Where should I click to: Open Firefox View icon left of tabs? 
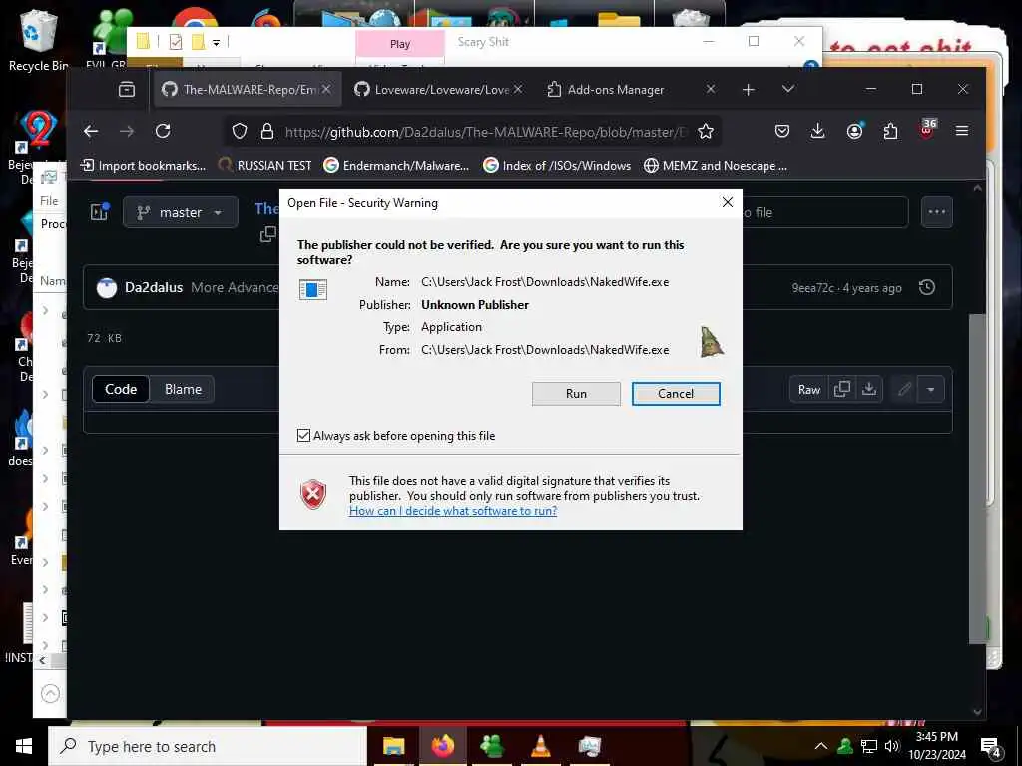pyautogui.click(x=127, y=89)
